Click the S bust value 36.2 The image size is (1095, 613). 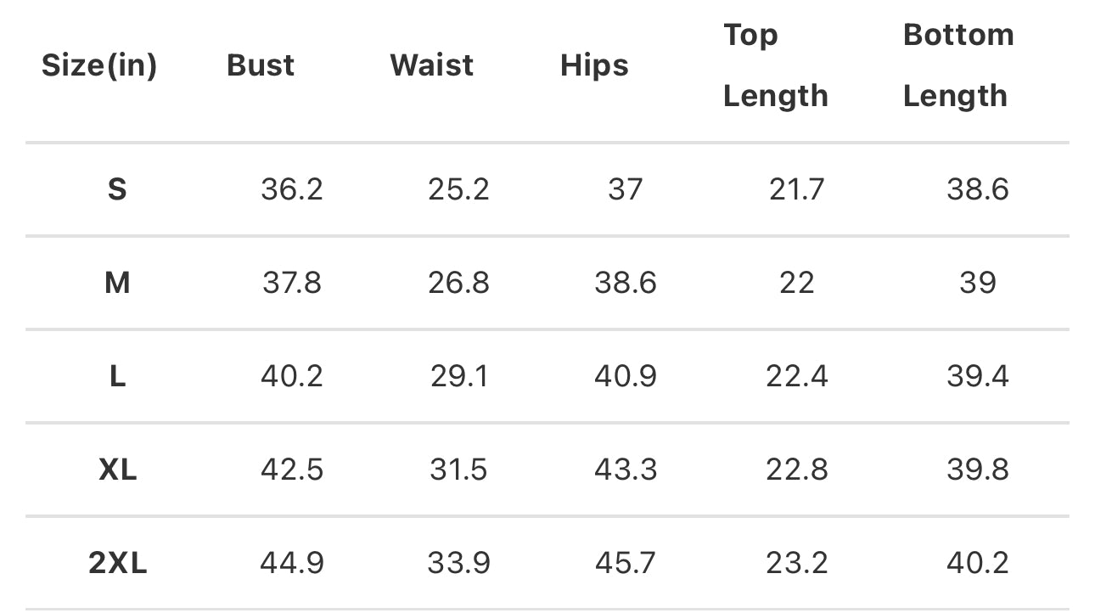(292, 189)
